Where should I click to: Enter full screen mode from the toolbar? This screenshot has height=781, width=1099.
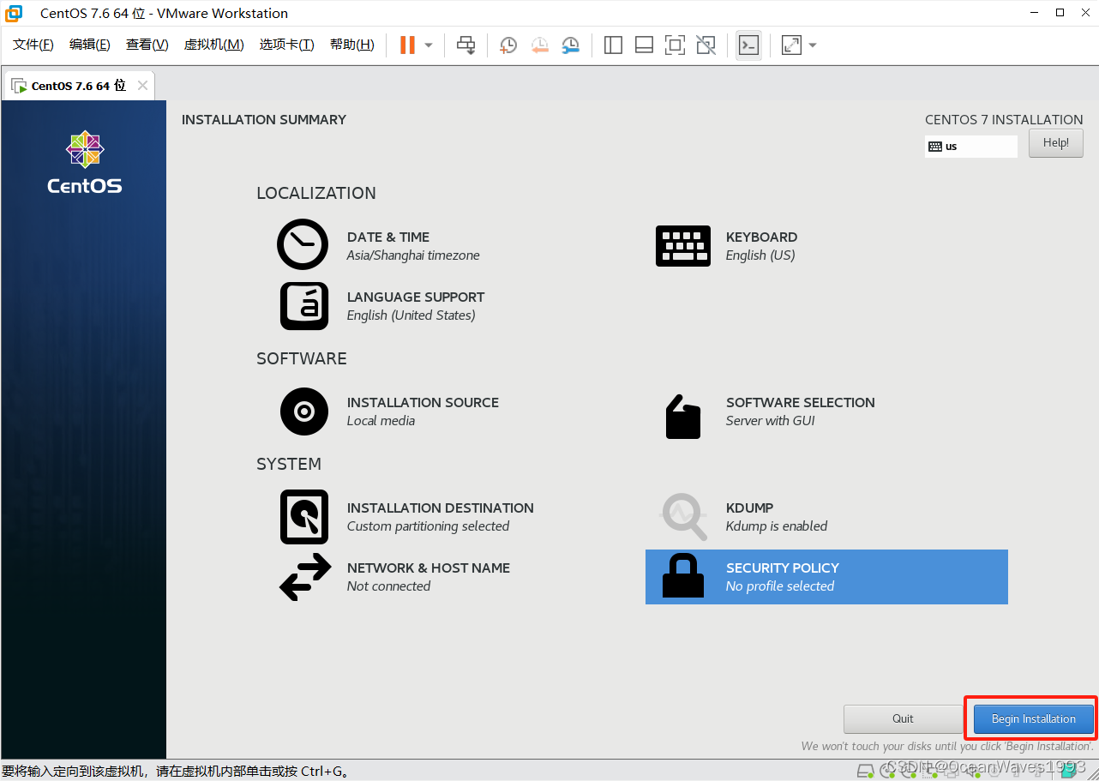pyautogui.click(x=675, y=45)
